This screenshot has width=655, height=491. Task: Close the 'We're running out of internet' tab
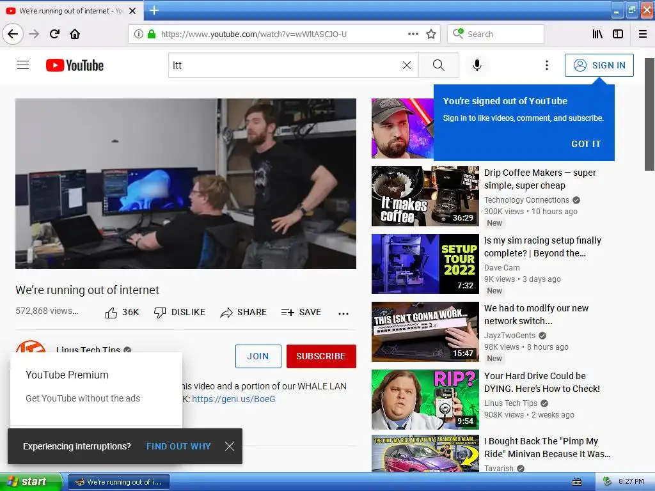[132, 11]
